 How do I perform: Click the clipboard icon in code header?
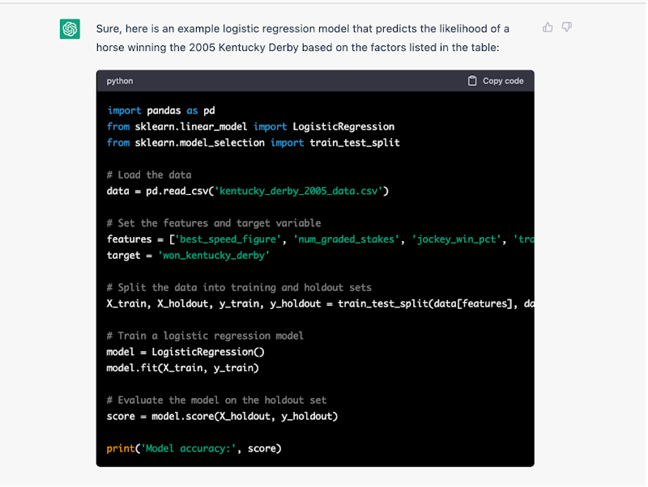(472, 81)
